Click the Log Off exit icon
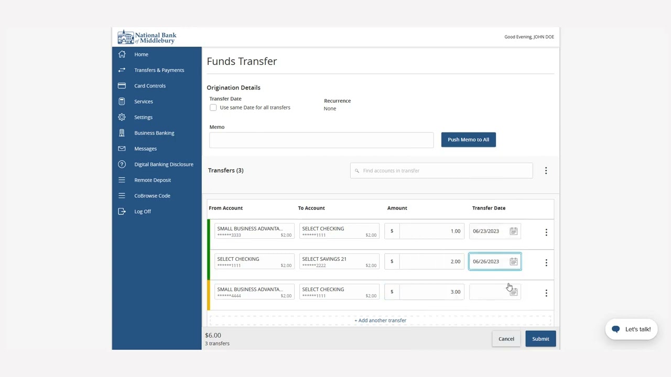The width and height of the screenshot is (671, 377). click(x=122, y=212)
